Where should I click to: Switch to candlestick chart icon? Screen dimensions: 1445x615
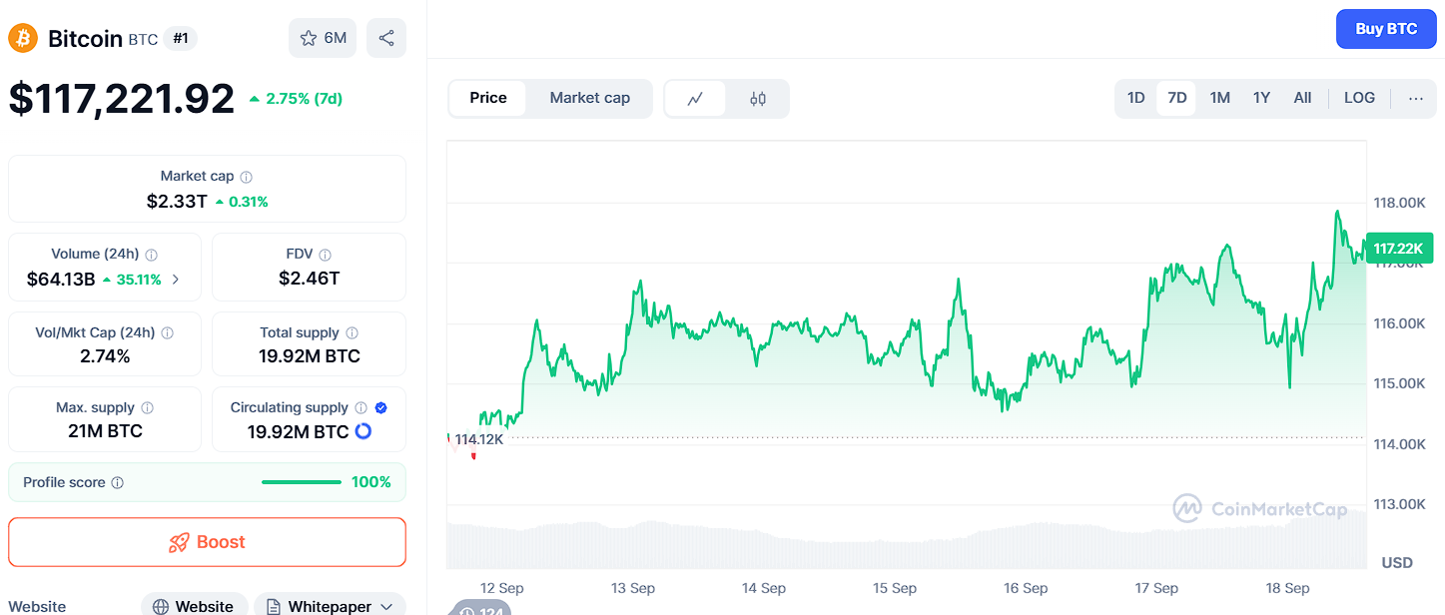pyautogui.click(x=758, y=99)
